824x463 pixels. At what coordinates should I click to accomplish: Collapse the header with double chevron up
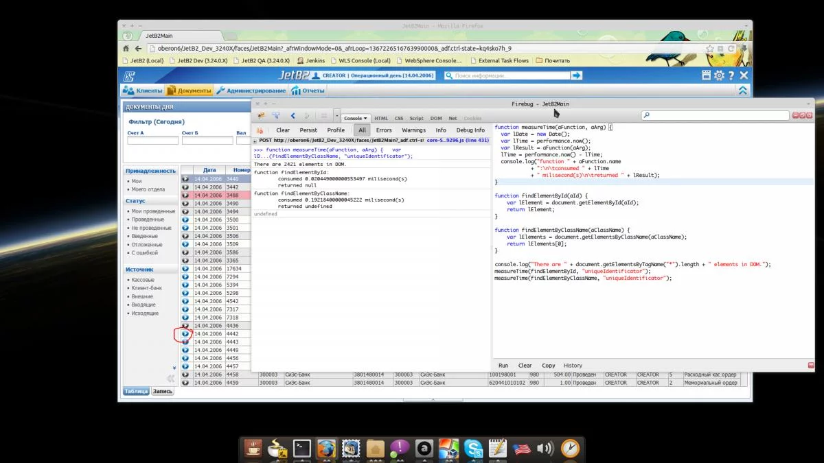tap(742, 91)
